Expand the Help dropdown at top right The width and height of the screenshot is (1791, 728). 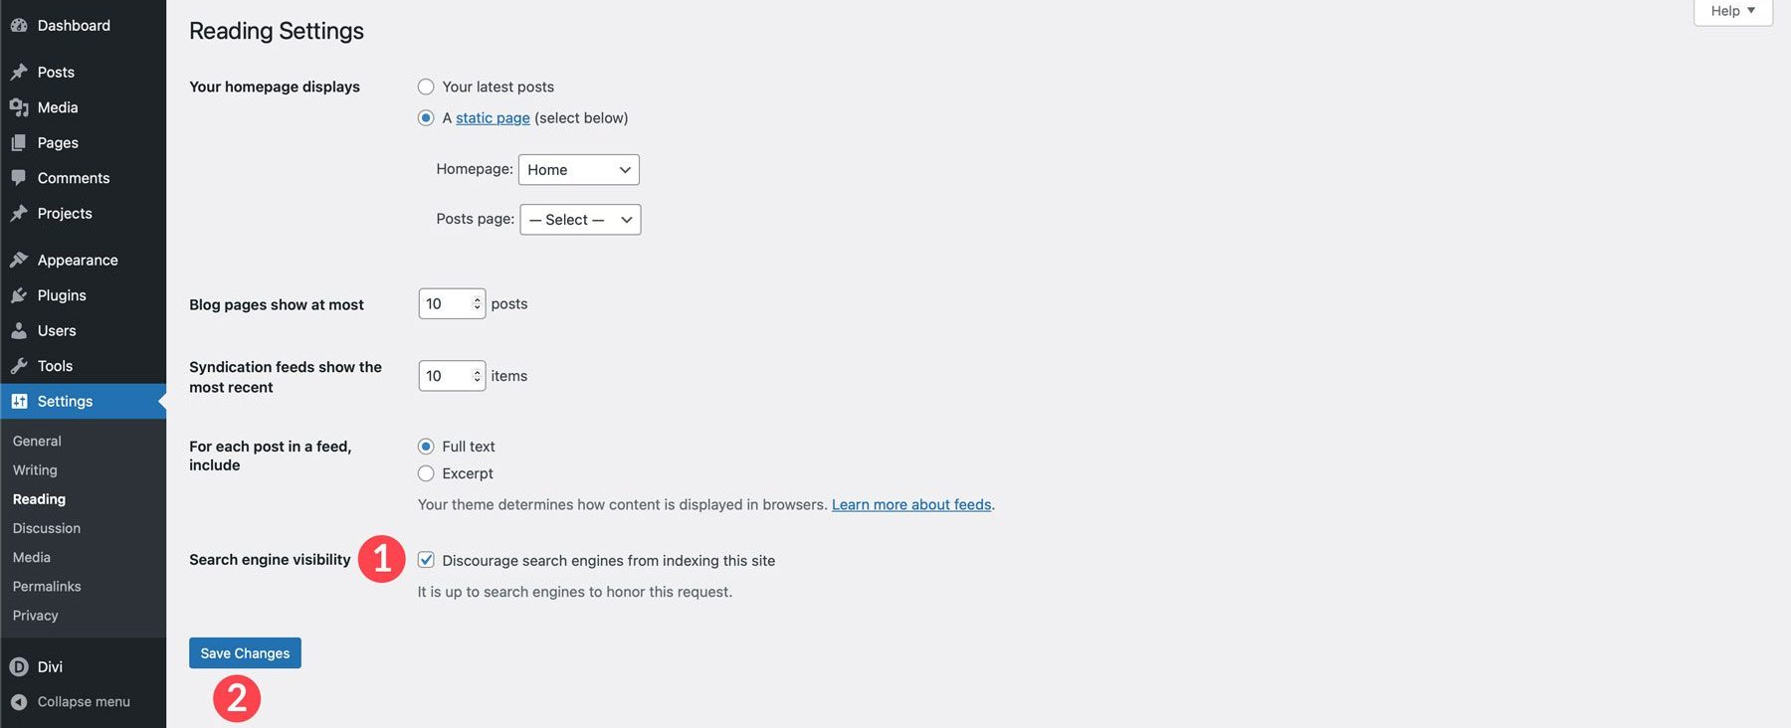tap(1731, 10)
